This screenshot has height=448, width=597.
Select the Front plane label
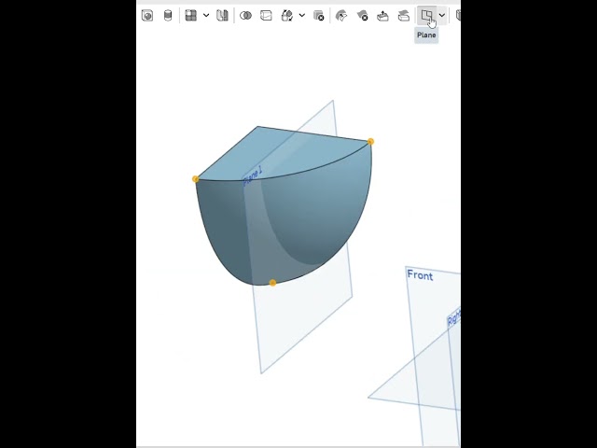[420, 275]
